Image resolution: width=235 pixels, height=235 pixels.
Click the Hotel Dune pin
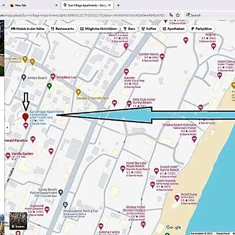click(x=177, y=198)
